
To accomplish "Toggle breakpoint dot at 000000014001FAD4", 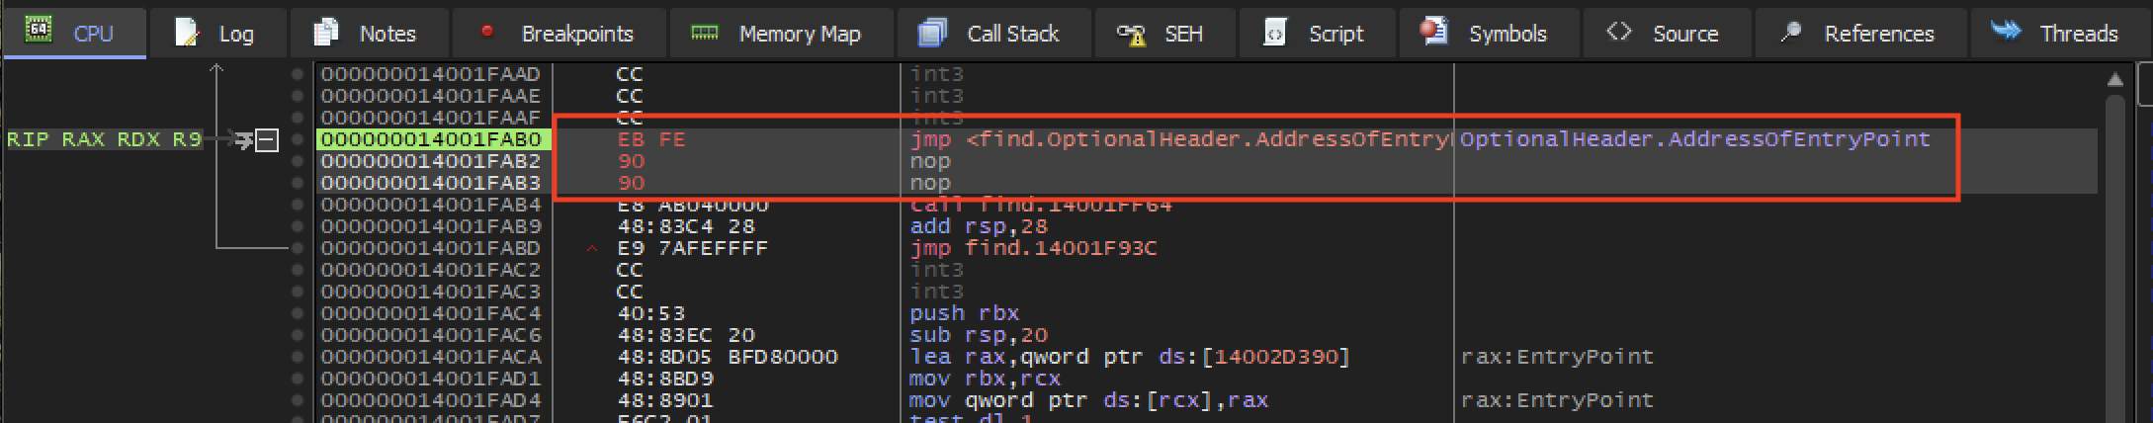I will (x=298, y=400).
